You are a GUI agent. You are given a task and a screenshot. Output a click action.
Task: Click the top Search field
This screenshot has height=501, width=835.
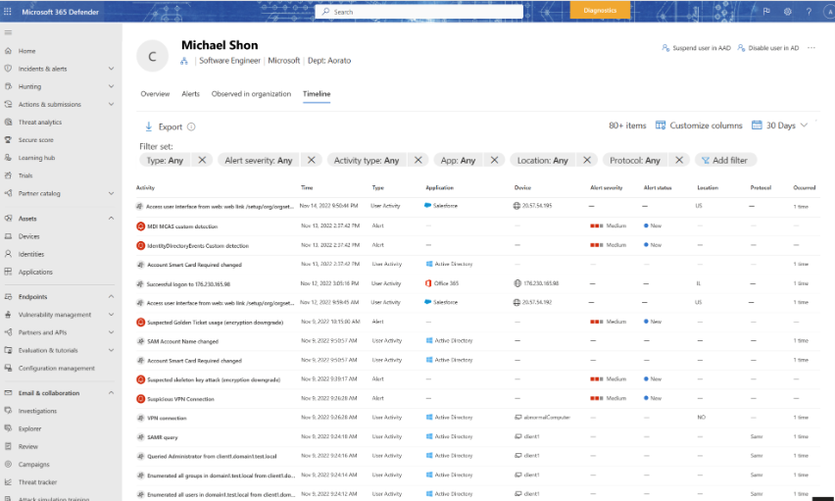click(419, 12)
